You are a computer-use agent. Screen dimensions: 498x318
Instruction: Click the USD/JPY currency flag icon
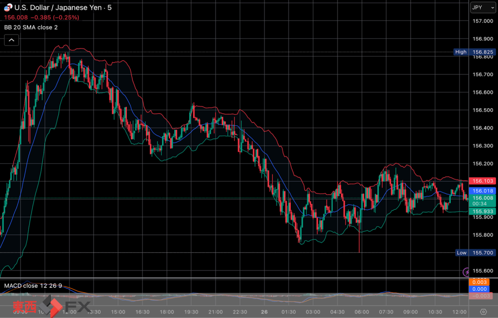pyautogui.click(x=7, y=7)
